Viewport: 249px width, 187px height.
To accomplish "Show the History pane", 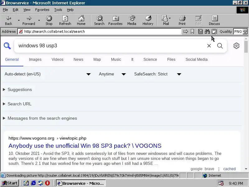I will point(148,20).
